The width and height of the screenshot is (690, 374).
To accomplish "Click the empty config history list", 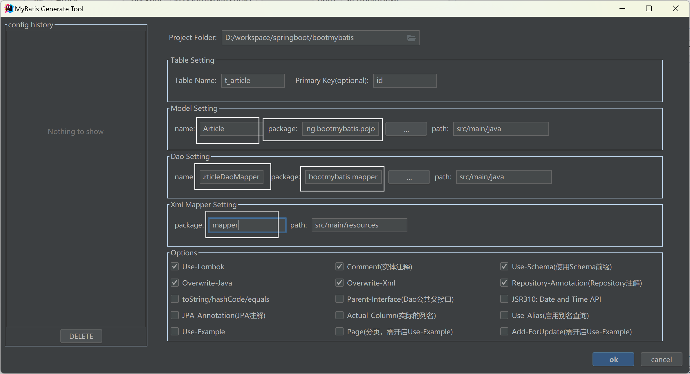I will coord(76,179).
